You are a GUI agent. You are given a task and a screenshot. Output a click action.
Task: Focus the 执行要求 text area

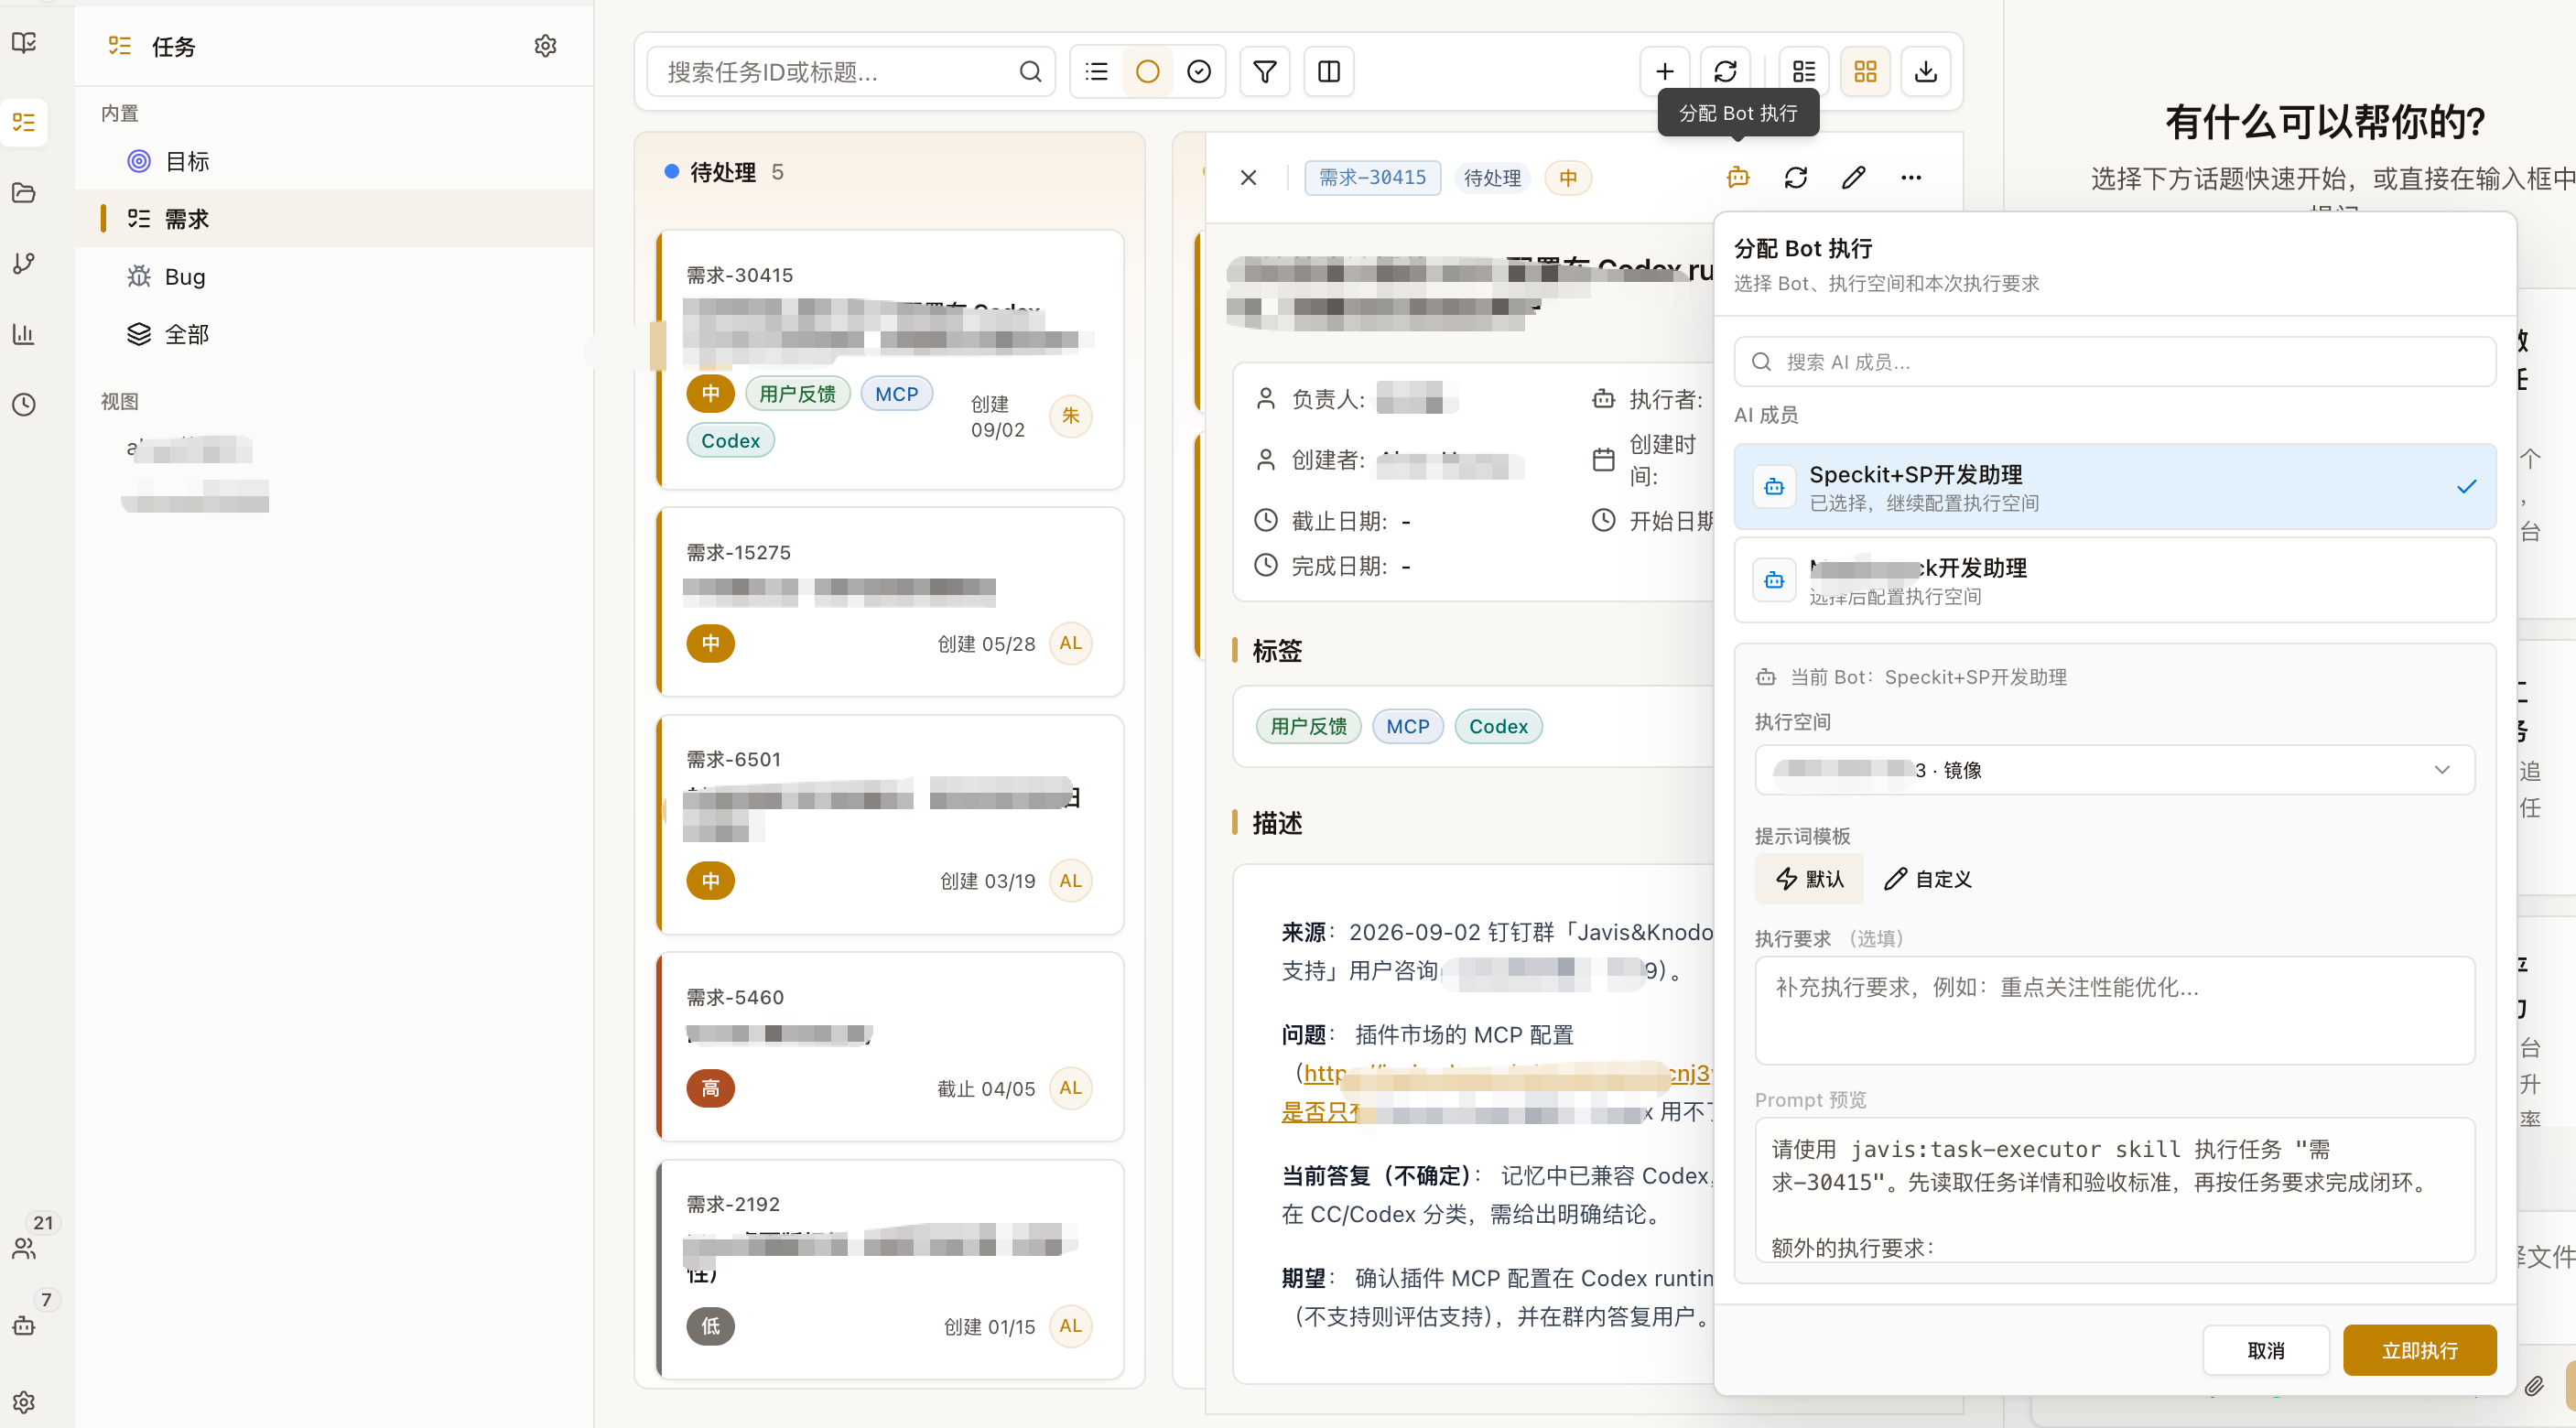2114,1010
